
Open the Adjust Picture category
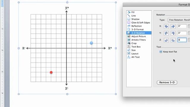click(x=139, y=36)
